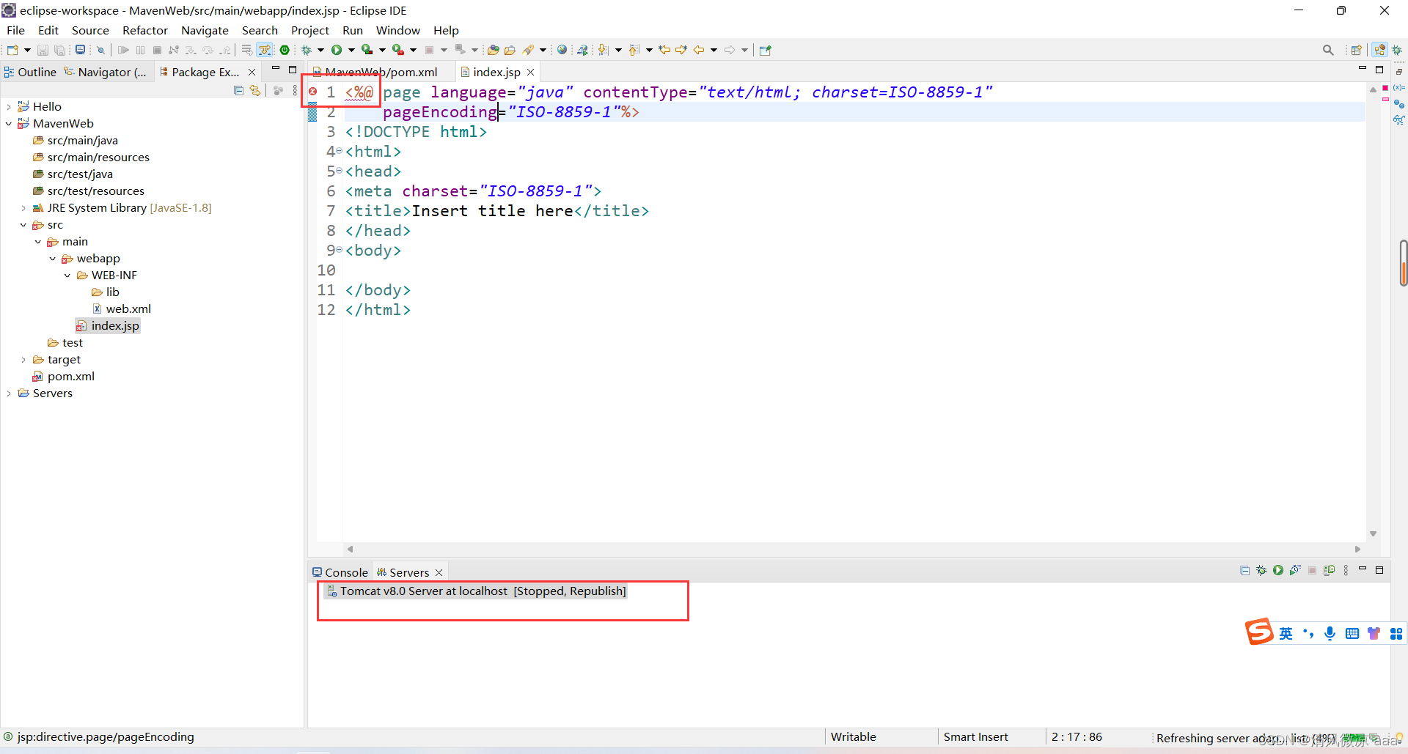This screenshot has height=754, width=1408.
Task: Select the Tomcat v8.0 Server entry
Action: coord(477,591)
